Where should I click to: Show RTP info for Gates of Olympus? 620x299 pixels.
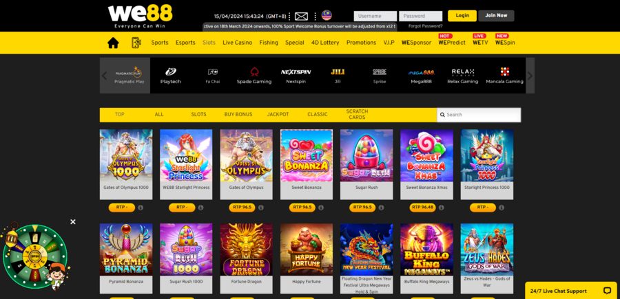click(x=261, y=208)
